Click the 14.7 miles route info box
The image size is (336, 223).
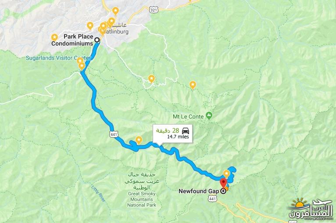click(172, 133)
